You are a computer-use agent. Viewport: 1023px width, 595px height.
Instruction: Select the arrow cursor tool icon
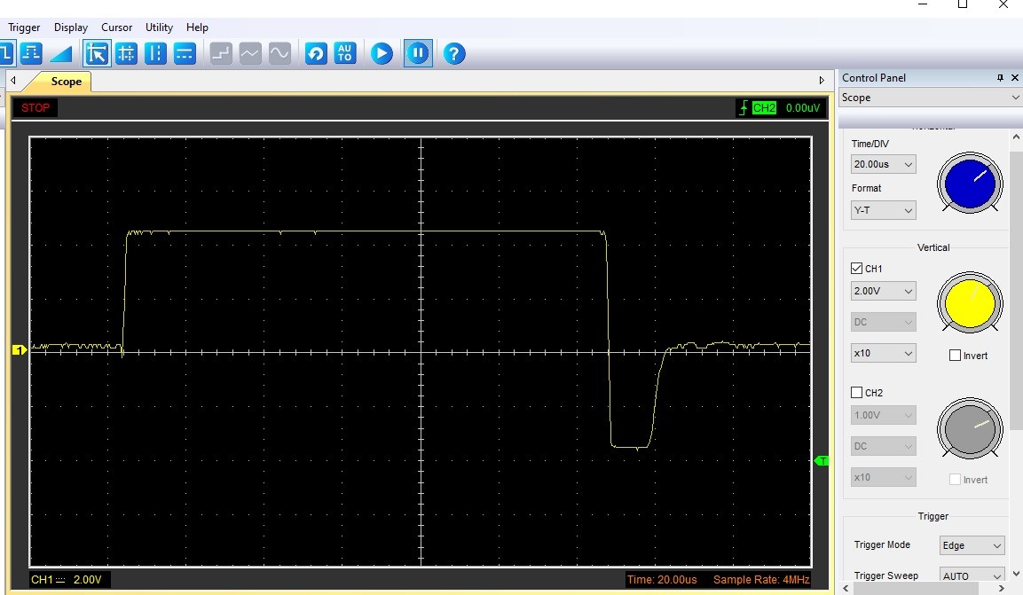(97, 53)
